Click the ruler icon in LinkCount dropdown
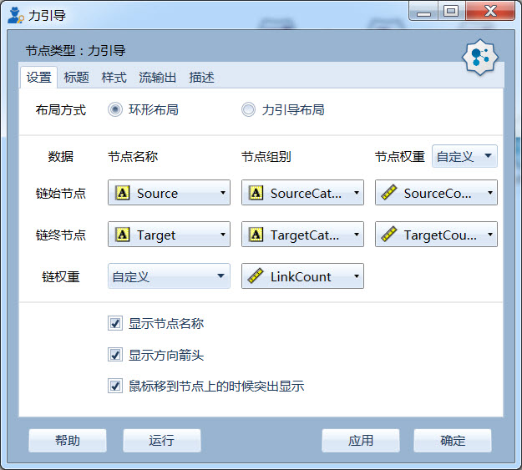The image size is (522, 470). pos(256,276)
